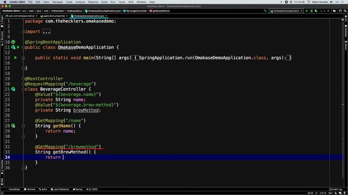
Task: Click the Search Everywhere magnifier icon
Action: point(345,11)
